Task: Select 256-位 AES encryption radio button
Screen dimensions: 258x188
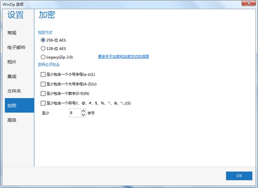Action: click(43, 40)
